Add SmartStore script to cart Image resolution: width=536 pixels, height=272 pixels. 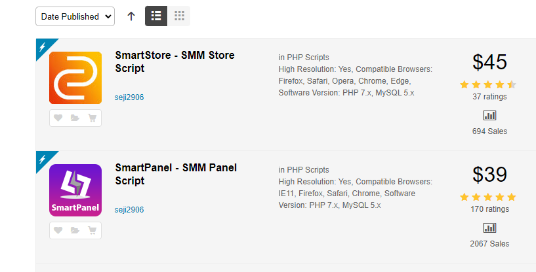92,118
